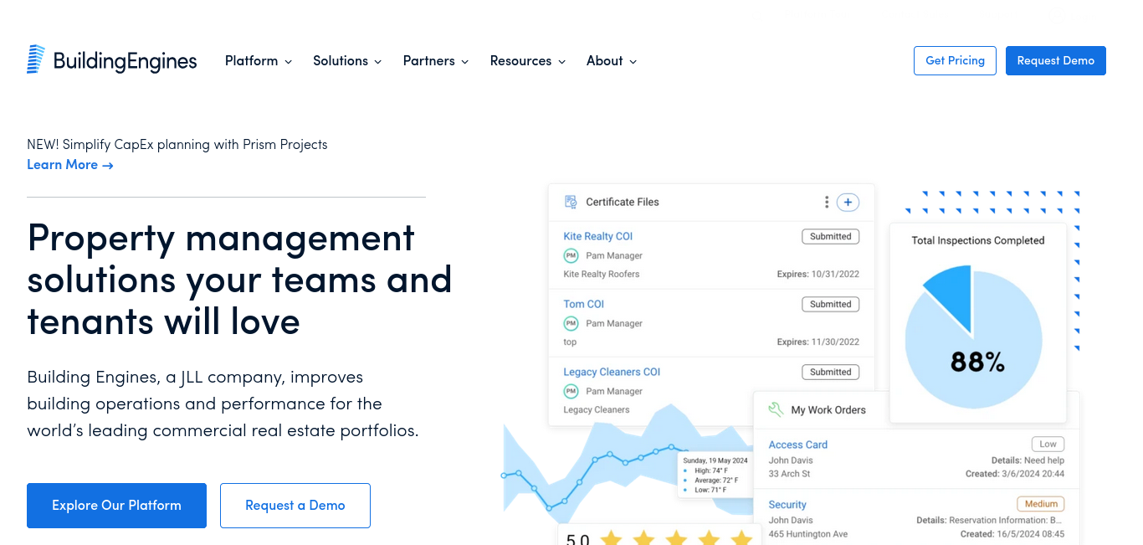Viewport: 1143px width, 545px height.
Task: Click the 'Expires: 11/30/2022' text
Action: pos(818,342)
